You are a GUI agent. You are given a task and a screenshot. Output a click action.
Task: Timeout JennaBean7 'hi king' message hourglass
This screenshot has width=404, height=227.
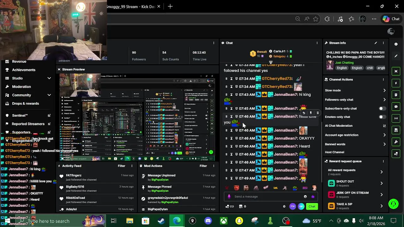point(231,95)
